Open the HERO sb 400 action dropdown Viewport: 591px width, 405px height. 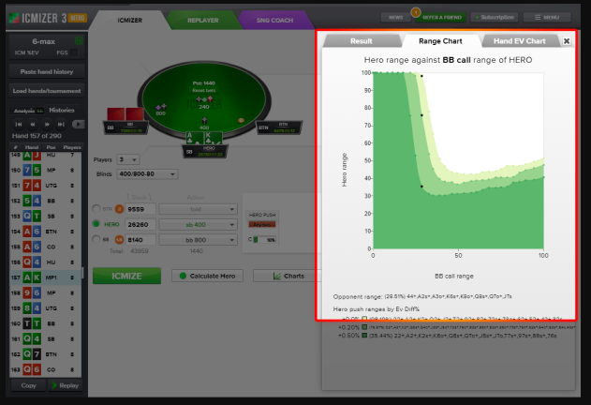pyautogui.click(x=198, y=225)
